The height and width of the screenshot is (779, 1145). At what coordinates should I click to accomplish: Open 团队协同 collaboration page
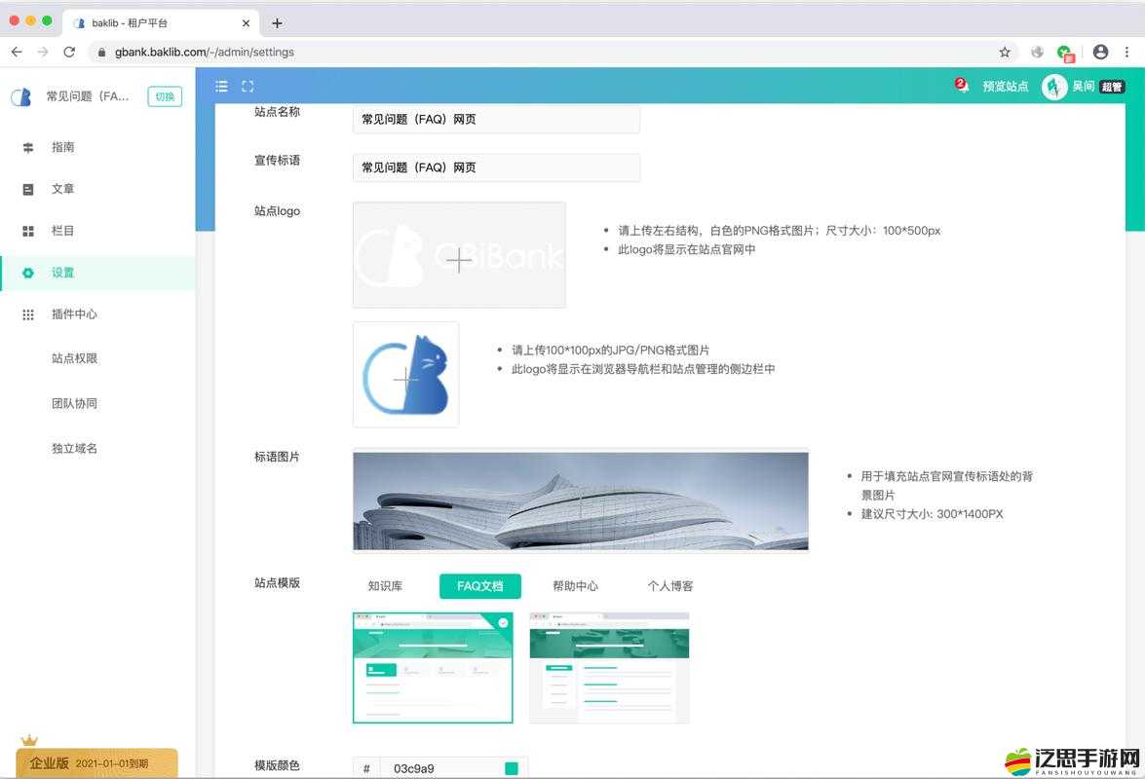[x=73, y=403]
